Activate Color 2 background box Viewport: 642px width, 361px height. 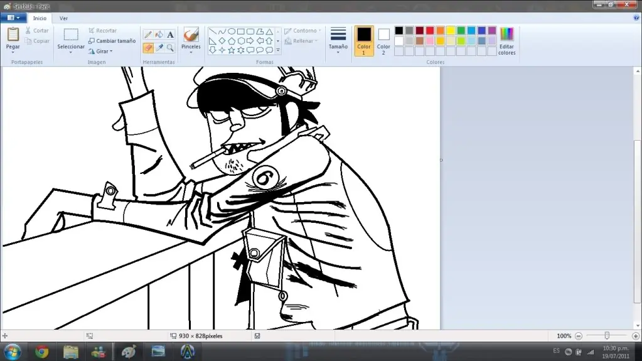pyautogui.click(x=383, y=41)
